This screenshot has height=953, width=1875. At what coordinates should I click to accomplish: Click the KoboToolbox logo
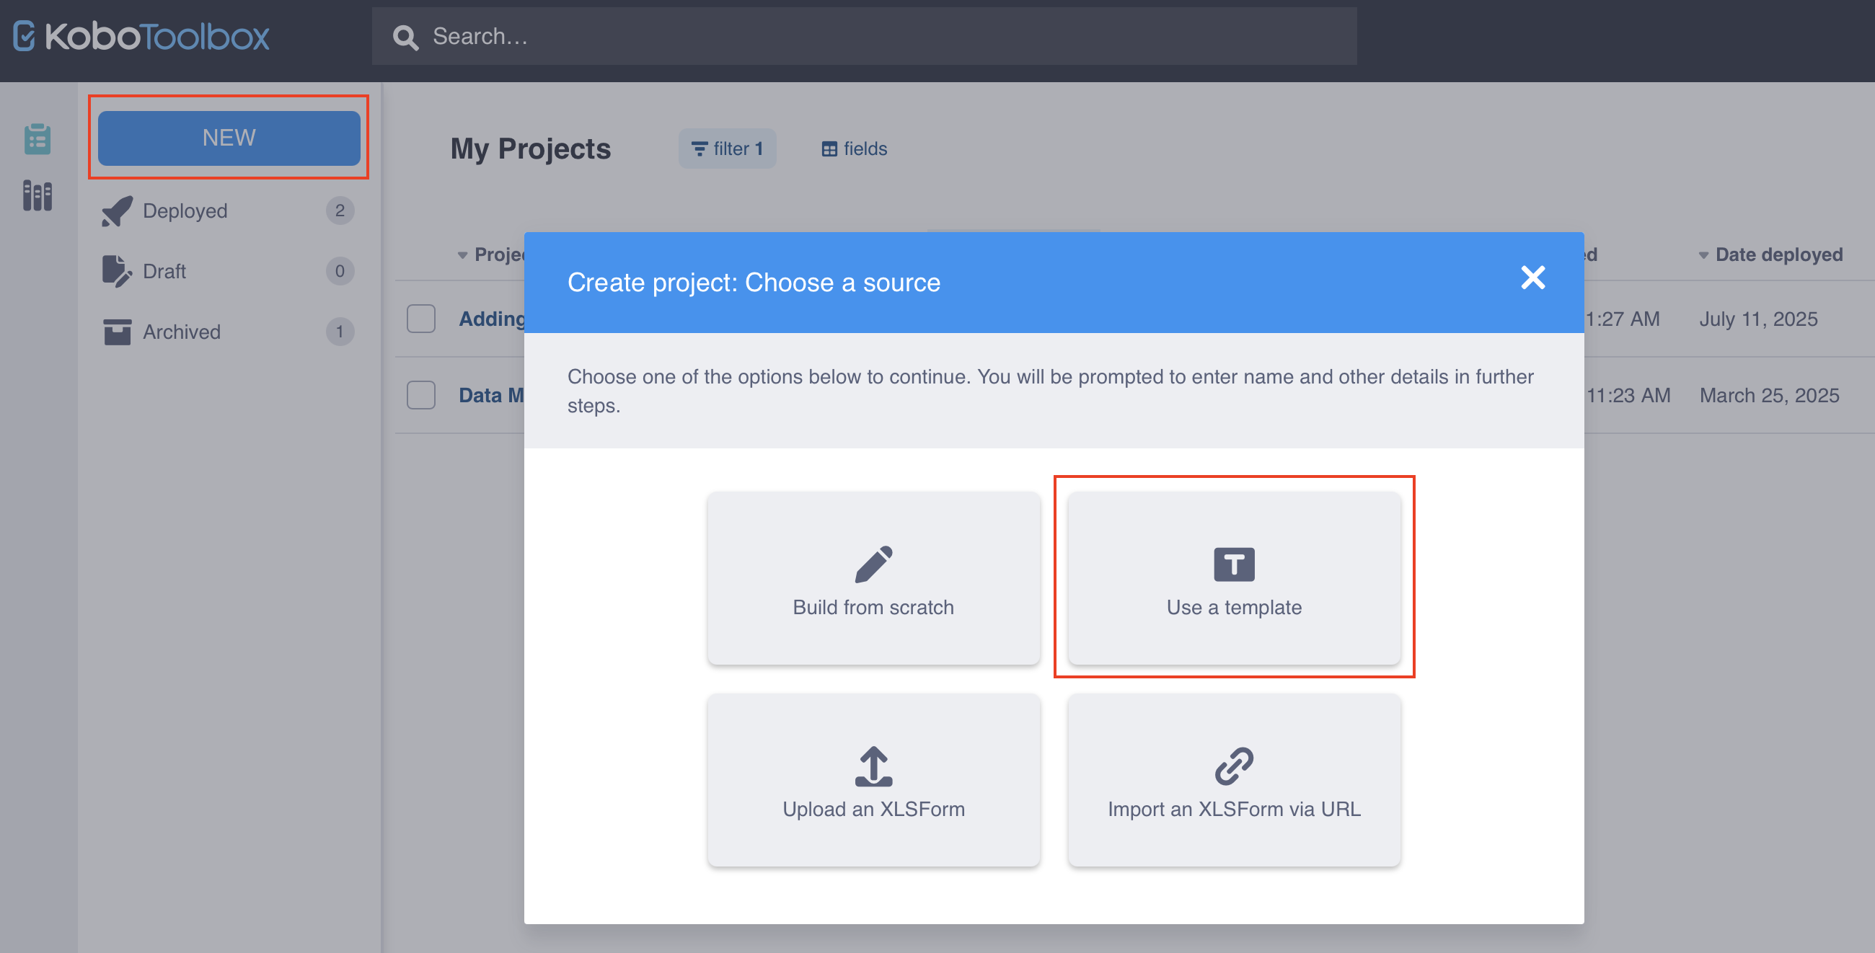[141, 36]
